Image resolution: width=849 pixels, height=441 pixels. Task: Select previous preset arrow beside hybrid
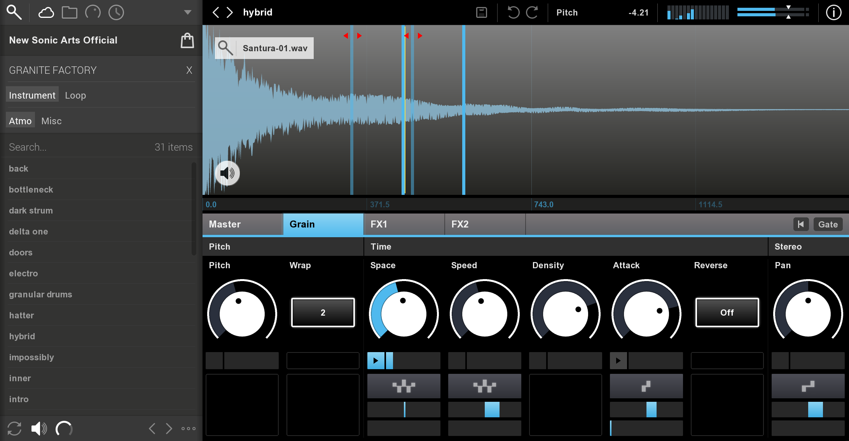tap(216, 12)
